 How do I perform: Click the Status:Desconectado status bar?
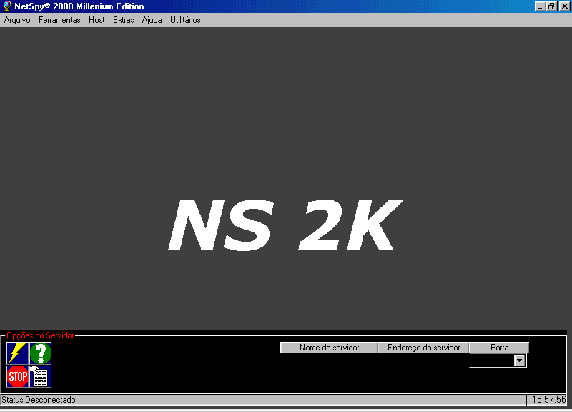pyautogui.click(x=39, y=400)
